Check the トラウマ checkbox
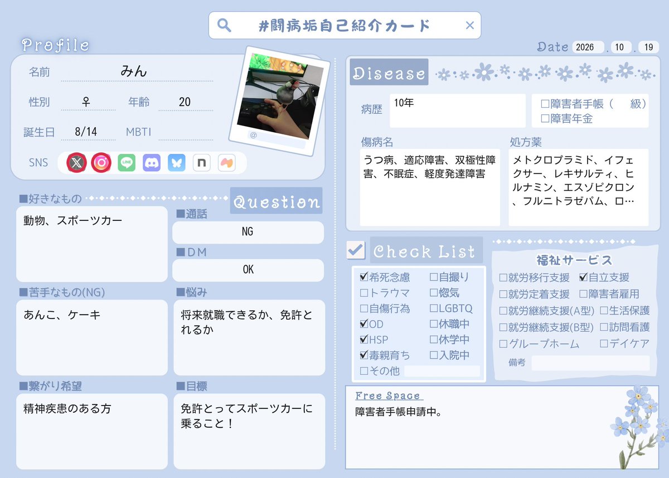This screenshot has width=669, height=478. click(x=364, y=292)
